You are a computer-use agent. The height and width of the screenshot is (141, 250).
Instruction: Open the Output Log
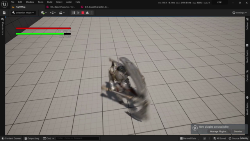pos(32,138)
